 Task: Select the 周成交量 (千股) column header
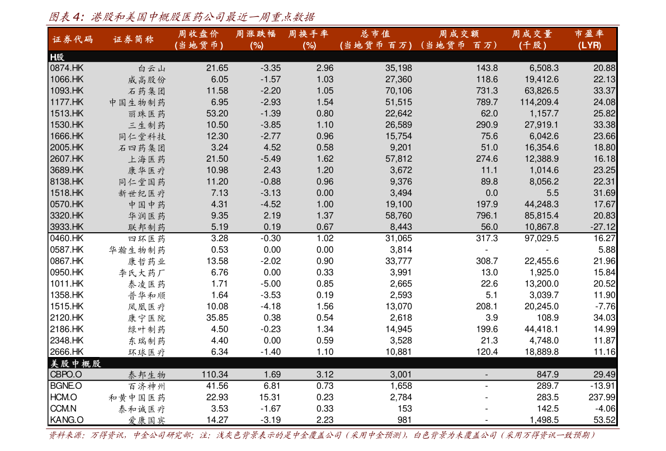tap(532, 40)
